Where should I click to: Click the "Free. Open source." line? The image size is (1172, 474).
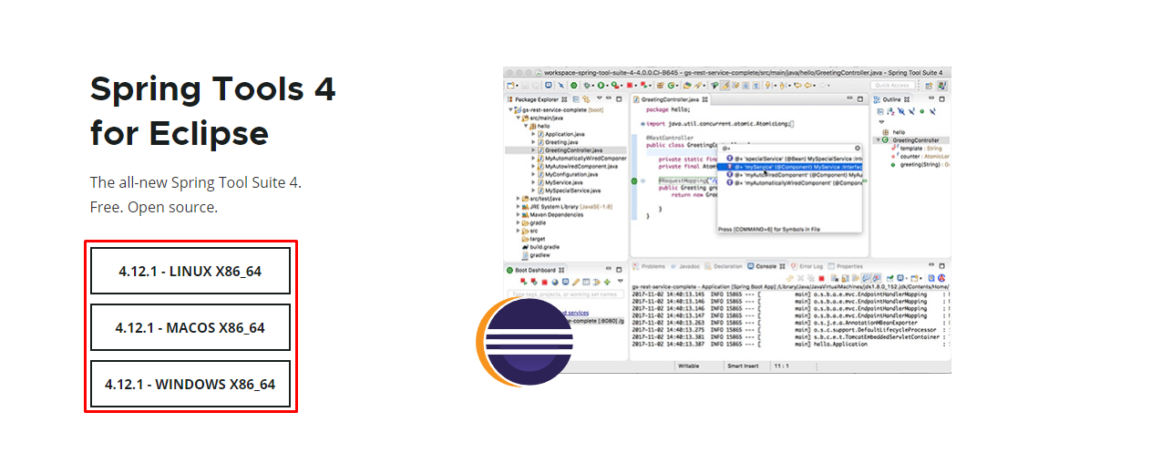(x=154, y=207)
